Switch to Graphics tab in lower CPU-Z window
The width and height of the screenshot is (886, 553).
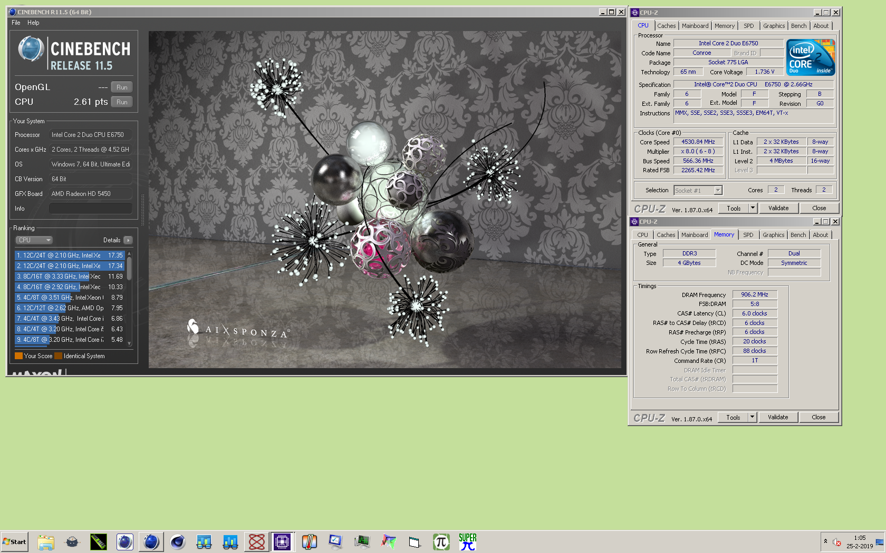773,235
